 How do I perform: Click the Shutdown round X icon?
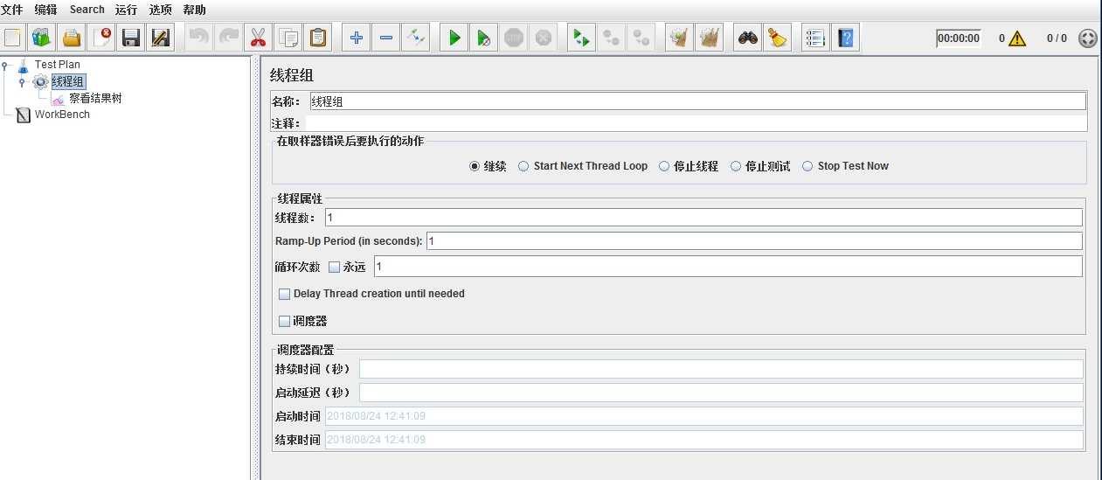coord(543,38)
